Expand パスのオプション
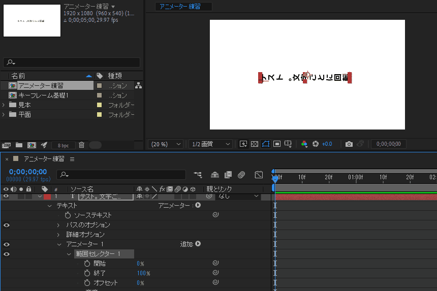 pos(58,225)
